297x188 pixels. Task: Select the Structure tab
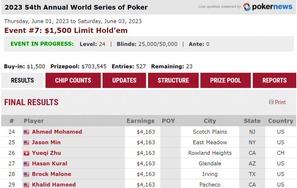(173, 80)
